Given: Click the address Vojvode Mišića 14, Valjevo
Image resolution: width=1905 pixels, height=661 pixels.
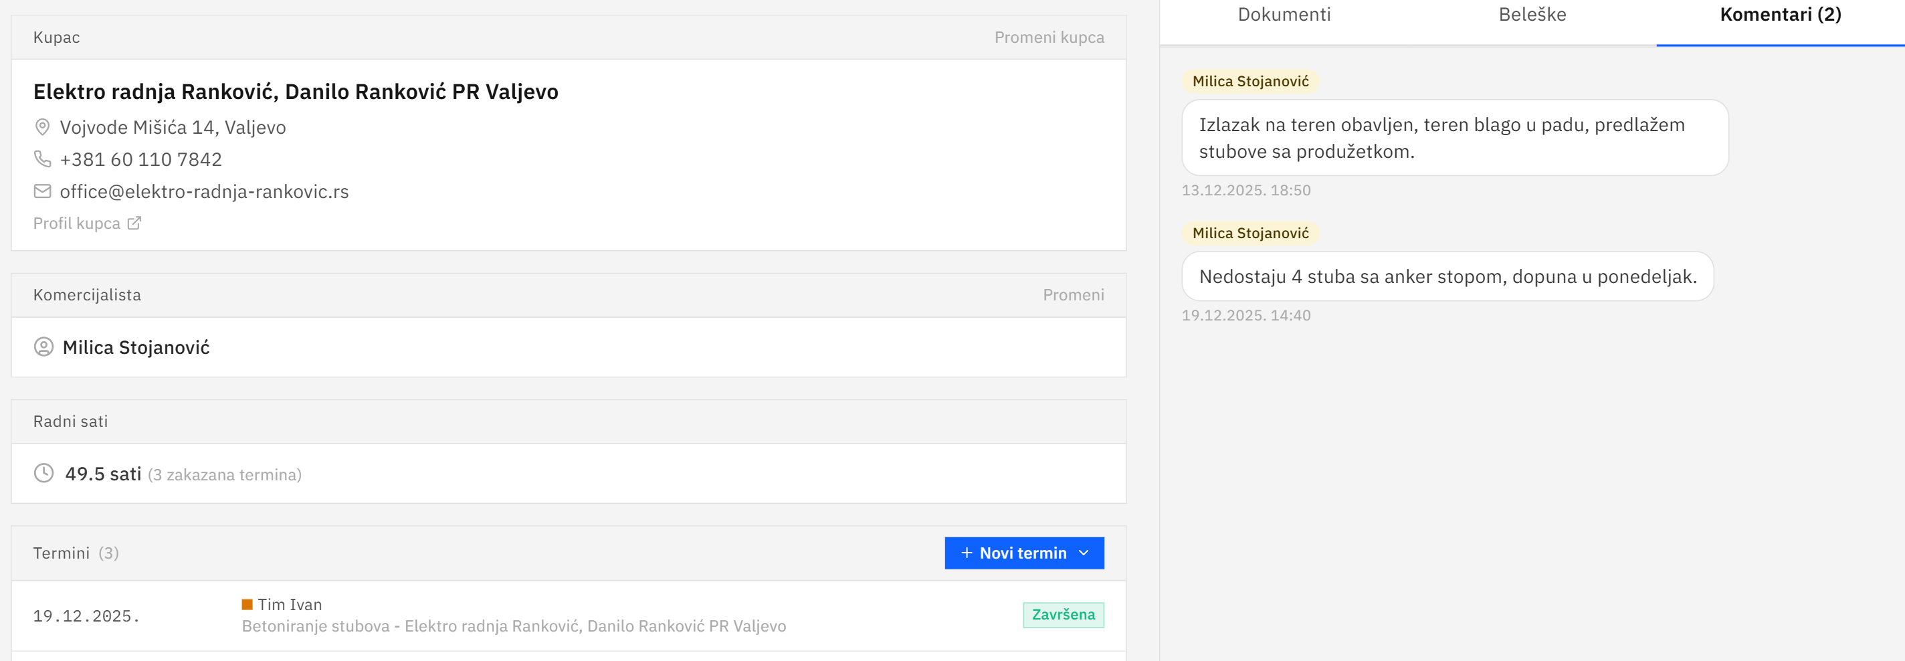Looking at the screenshot, I should [x=173, y=127].
